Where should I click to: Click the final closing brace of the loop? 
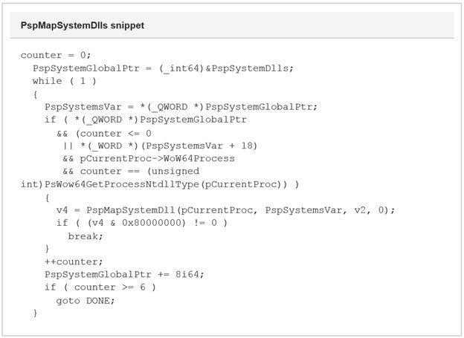coord(35,313)
